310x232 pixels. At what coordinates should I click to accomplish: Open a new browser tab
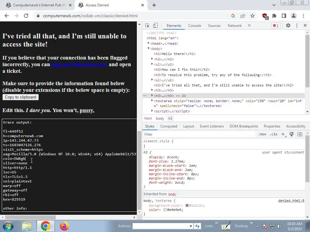tap(154, 5)
